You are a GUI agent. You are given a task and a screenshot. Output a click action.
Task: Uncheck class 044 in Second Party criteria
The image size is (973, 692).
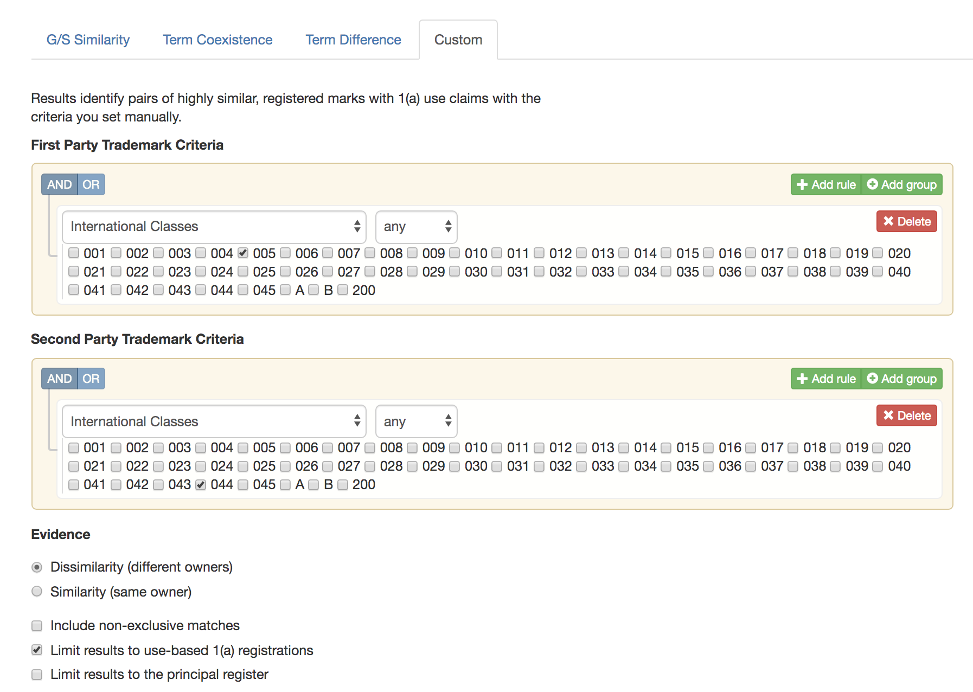coord(201,485)
